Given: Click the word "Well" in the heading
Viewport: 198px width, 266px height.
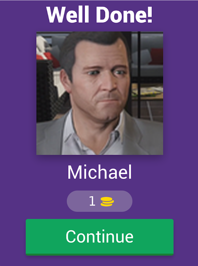Looking at the screenshot, I should (x=68, y=15).
